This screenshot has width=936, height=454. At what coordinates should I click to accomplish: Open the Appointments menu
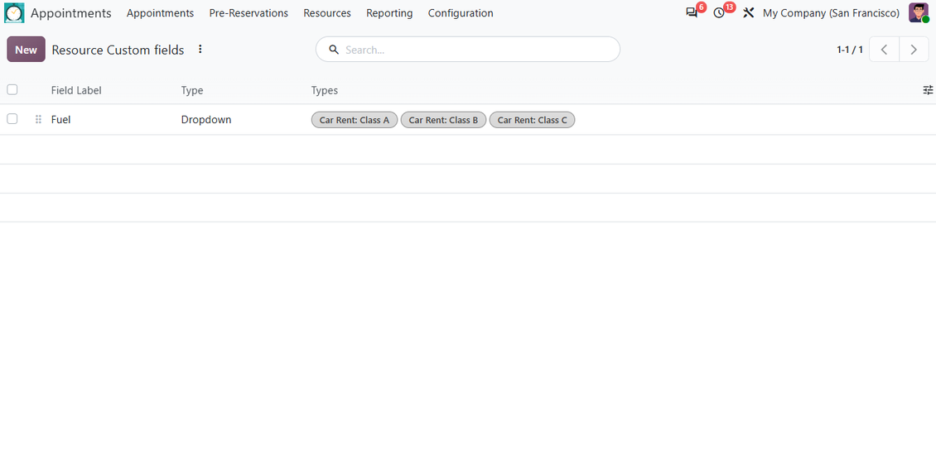160,13
